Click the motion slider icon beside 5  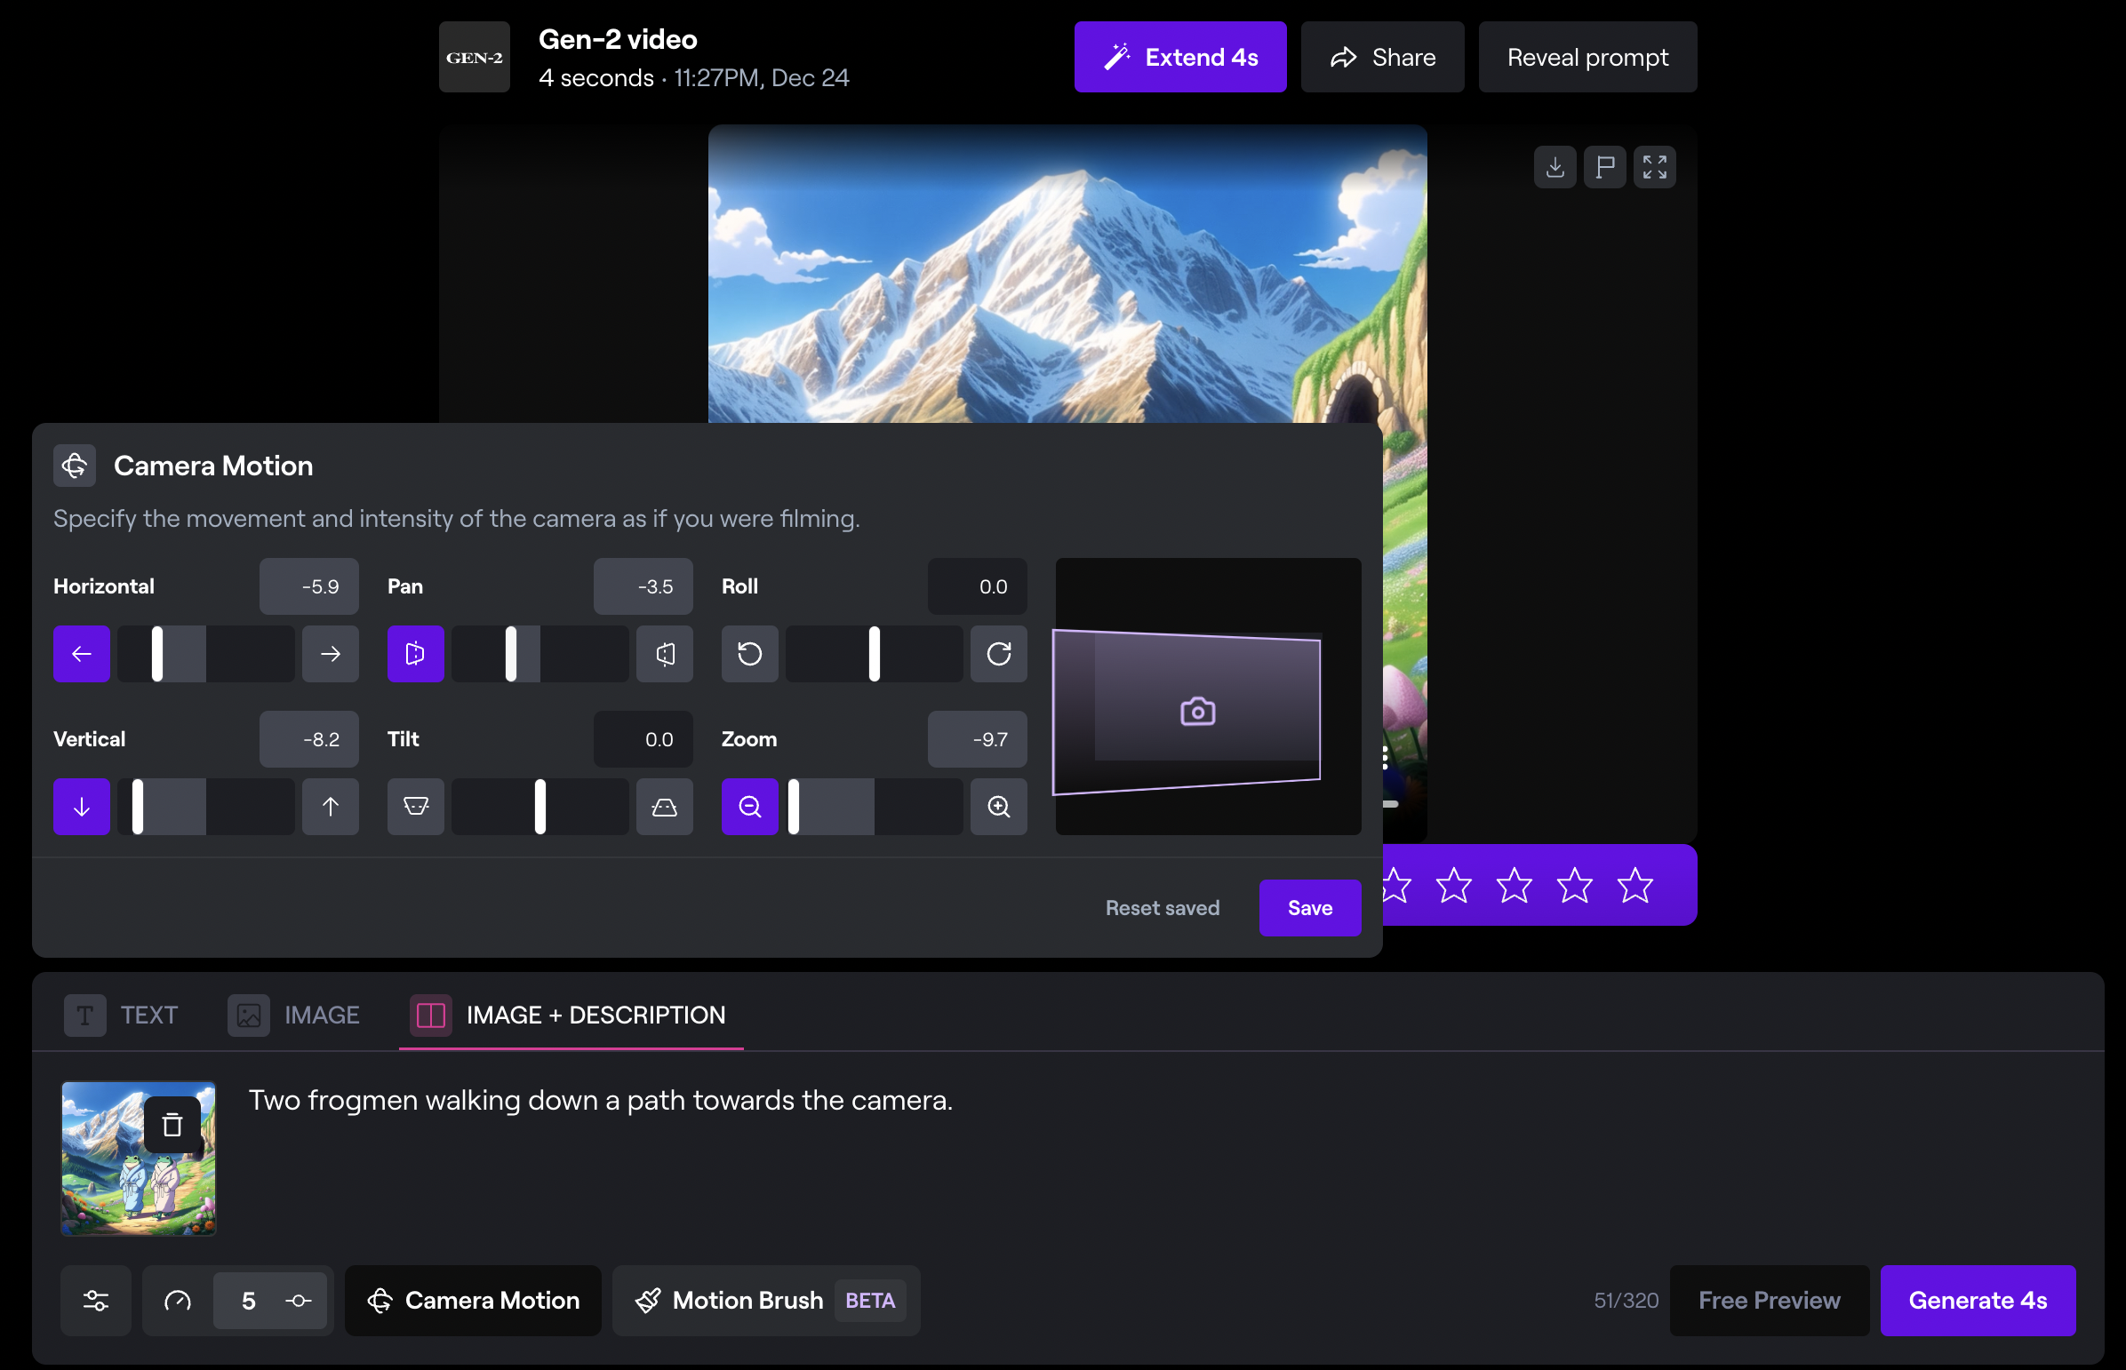(x=298, y=1301)
